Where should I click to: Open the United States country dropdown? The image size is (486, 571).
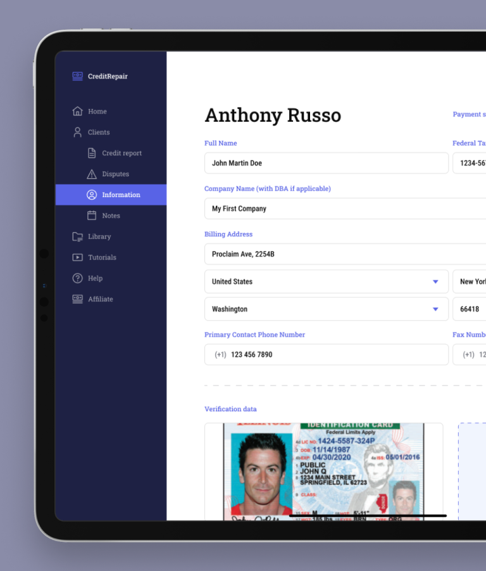point(326,281)
